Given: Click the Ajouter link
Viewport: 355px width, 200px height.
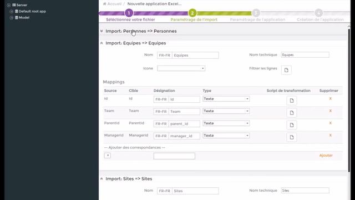Looking at the screenshot, I should coord(326,156).
